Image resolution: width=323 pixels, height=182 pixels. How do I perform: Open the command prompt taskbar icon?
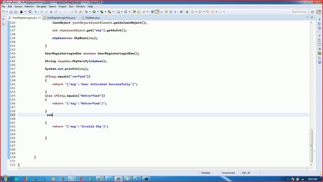pos(146,179)
